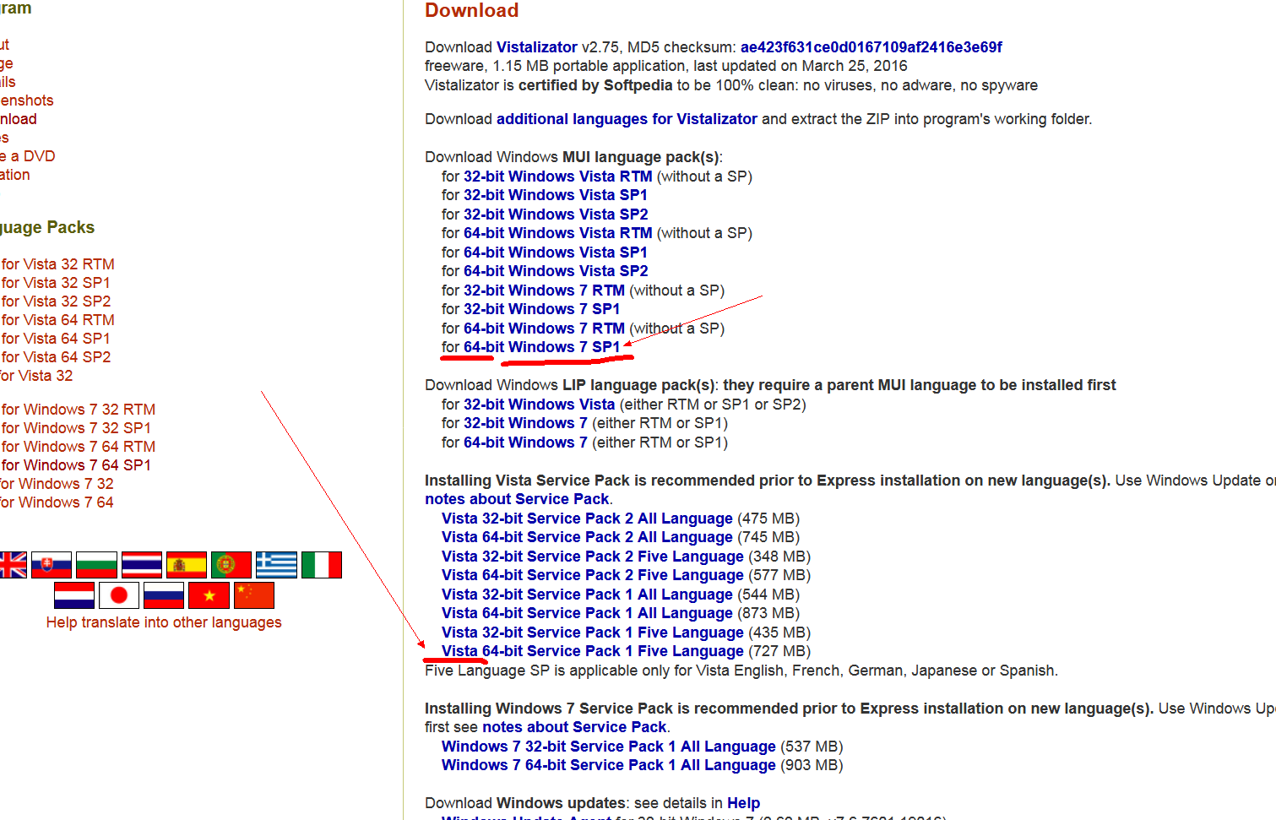Open sidebar link for Windows 7 64 SP1
Screen dimensions: 1276x820
coord(76,465)
